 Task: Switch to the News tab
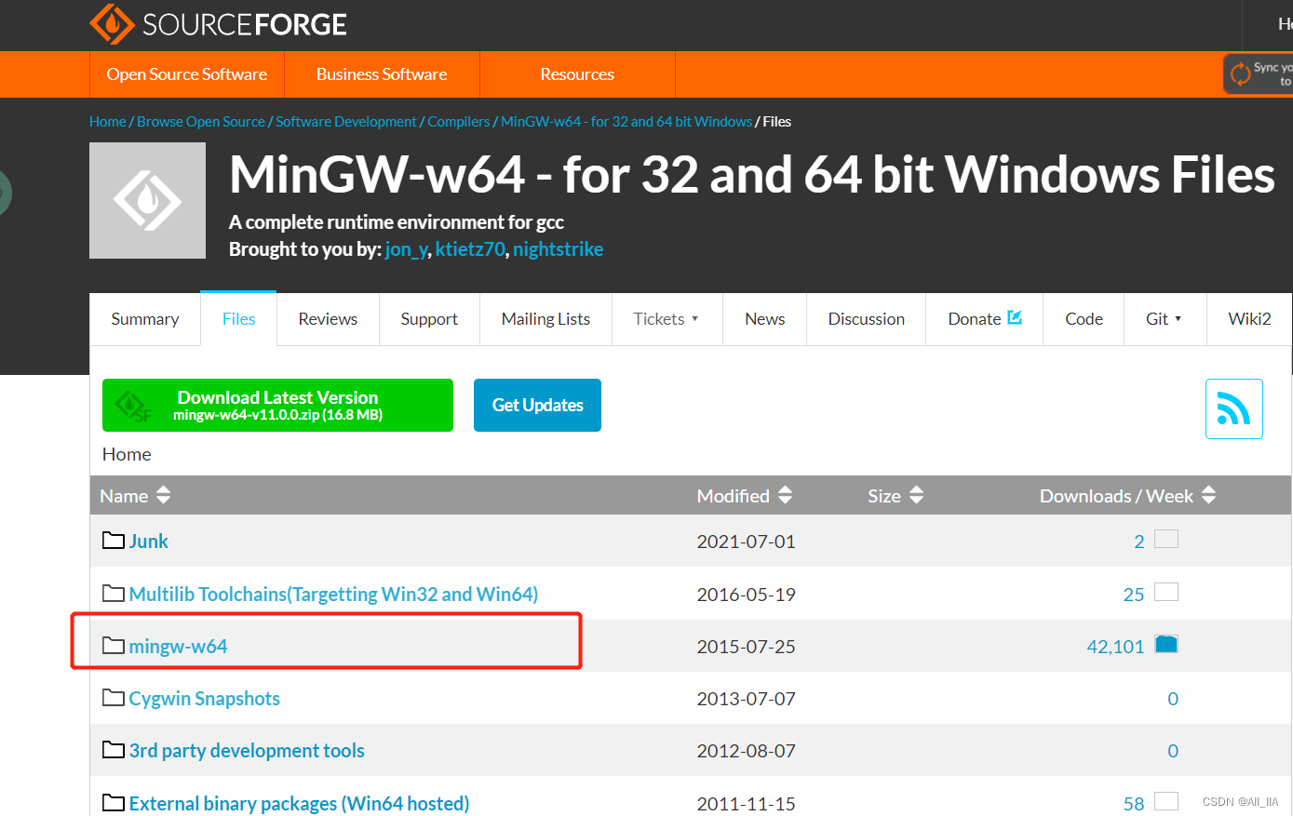(x=765, y=319)
